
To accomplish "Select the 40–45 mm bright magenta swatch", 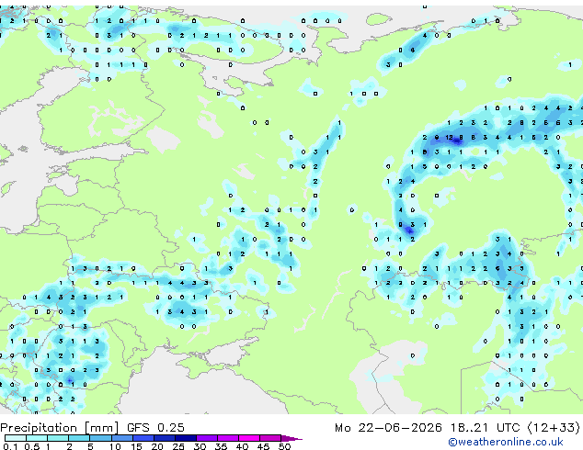I will [249, 438].
